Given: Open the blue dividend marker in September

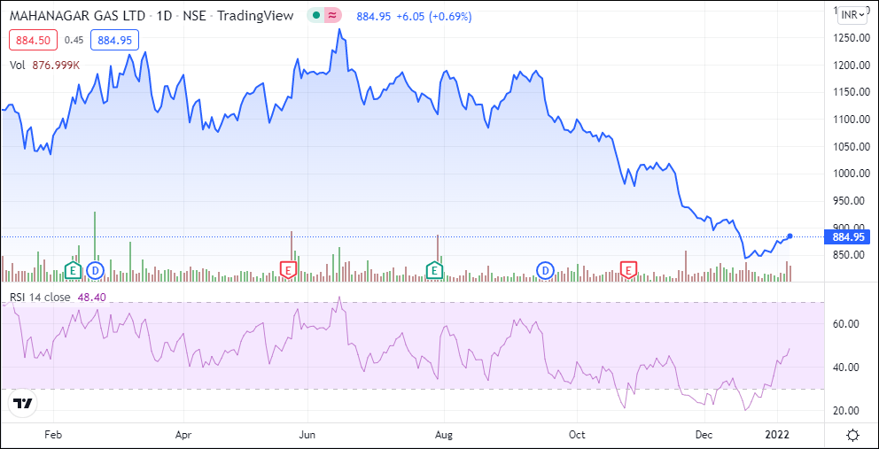Looking at the screenshot, I should [545, 270].
